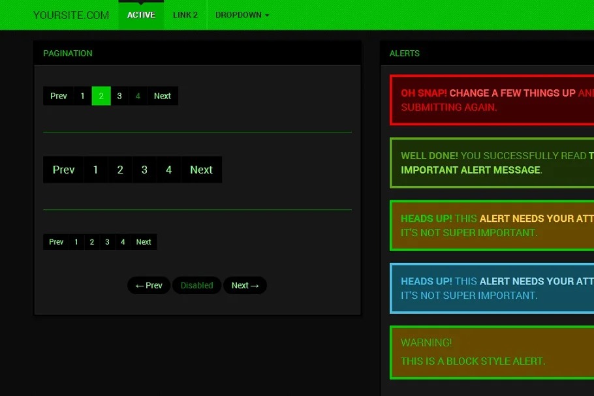The height and width of the screenshot is (396, 594).
Task: Open the DROPDOWN menu in navbar
Action: [242, 15]
